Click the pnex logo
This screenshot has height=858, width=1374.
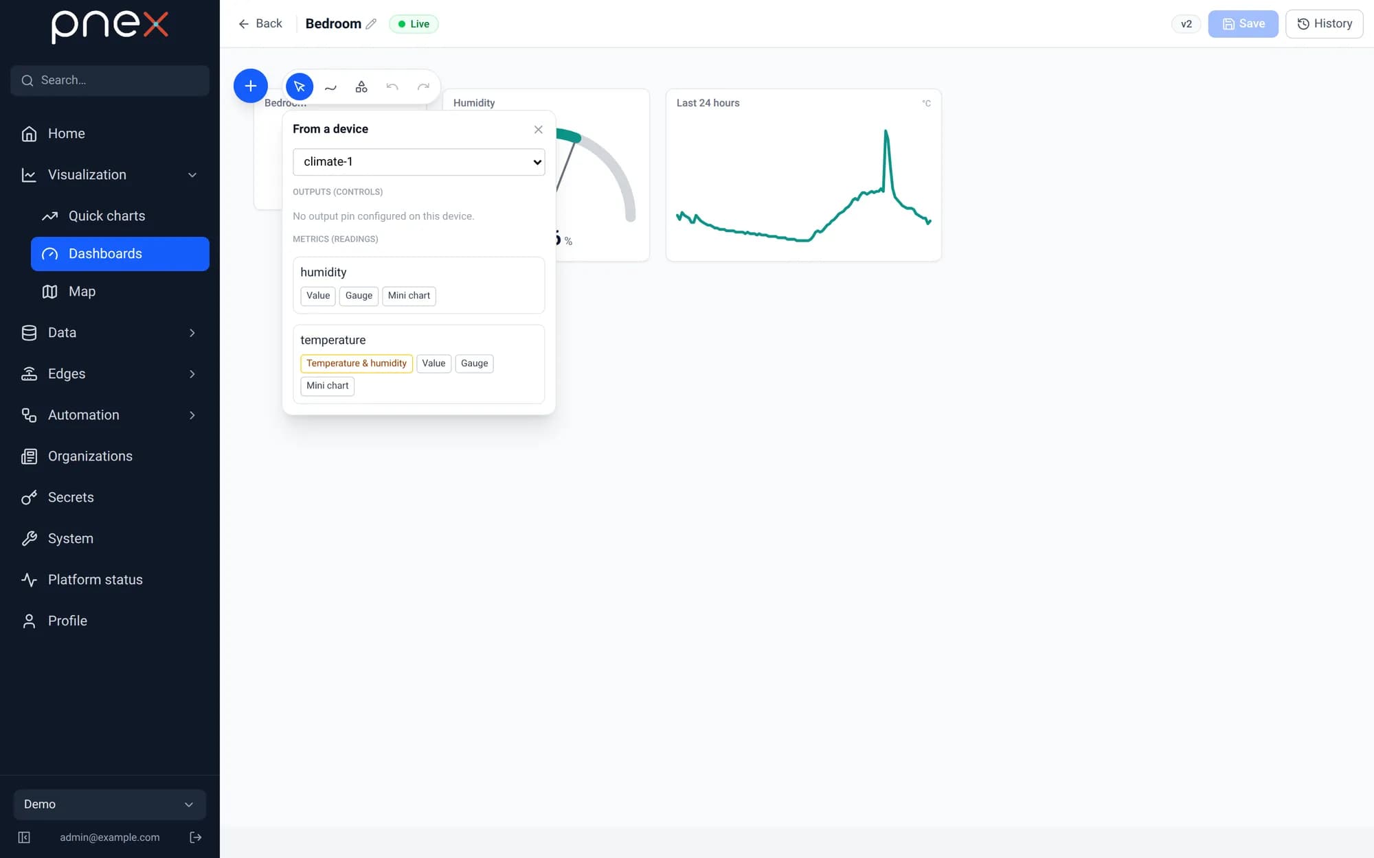(x=110, y=26)
